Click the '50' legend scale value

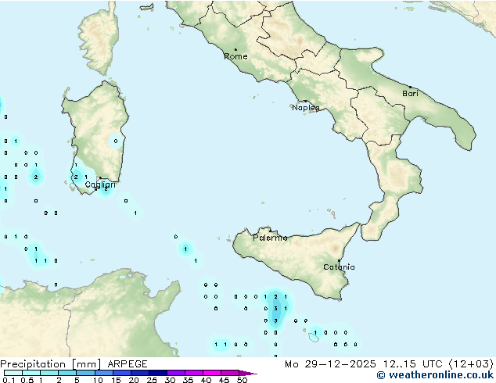pos(242,380)
